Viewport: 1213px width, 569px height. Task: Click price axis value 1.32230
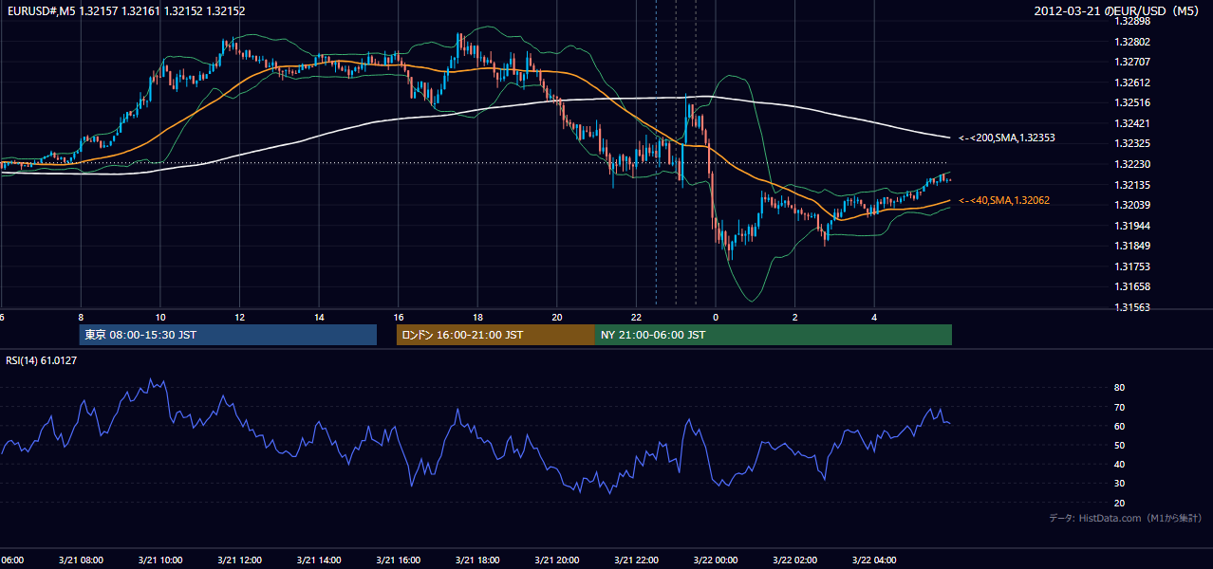(x=1133, y=164)
